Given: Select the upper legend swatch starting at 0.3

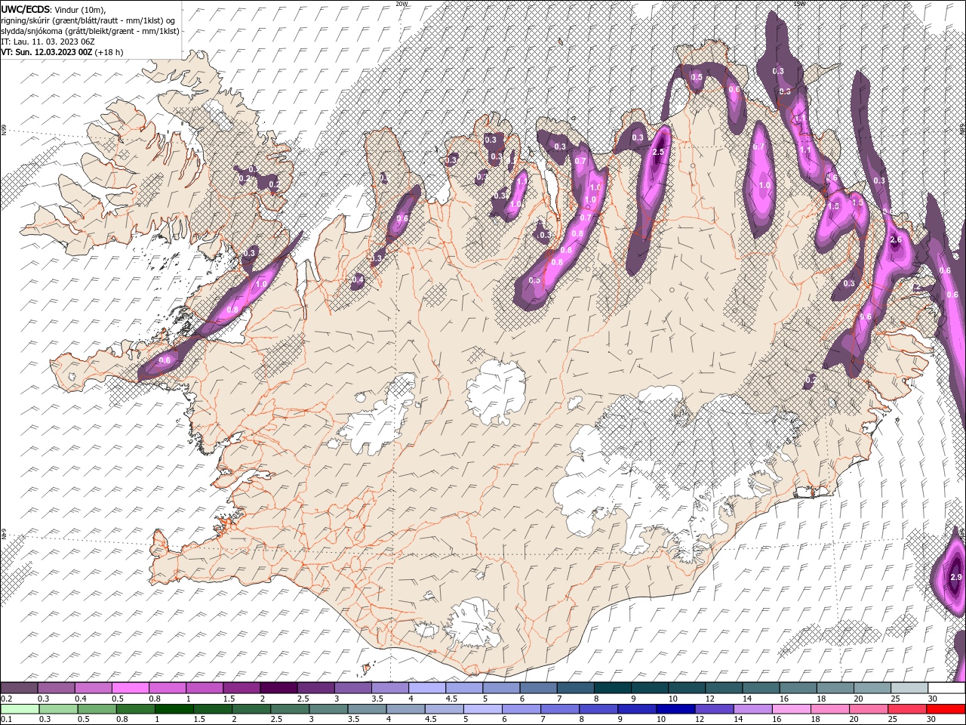Looking at the screenshot, I should tap(56, 688).
